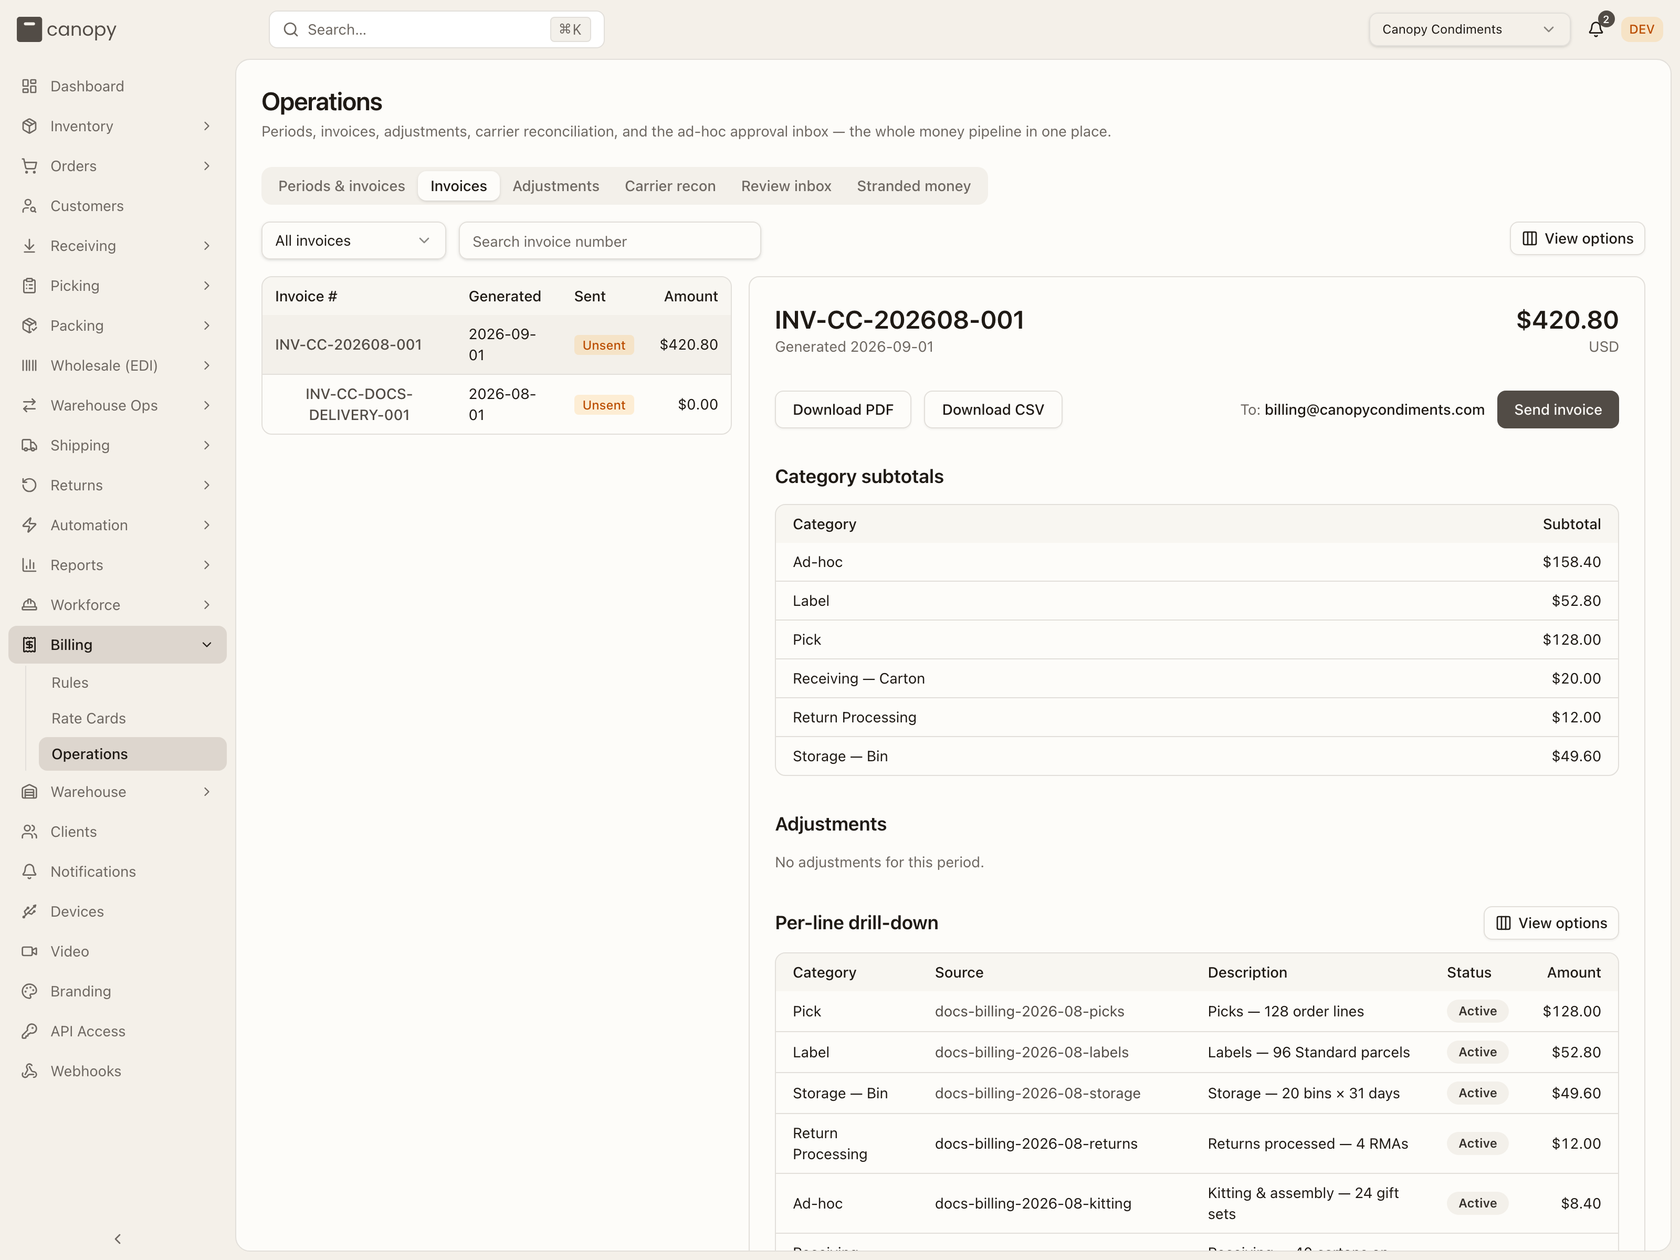Screen dimensions: 1680x1260
Task: Click the Send invoice button
Action: (1558, 409)
